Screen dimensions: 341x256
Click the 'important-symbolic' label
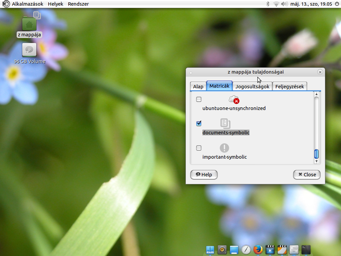point(225,157)
